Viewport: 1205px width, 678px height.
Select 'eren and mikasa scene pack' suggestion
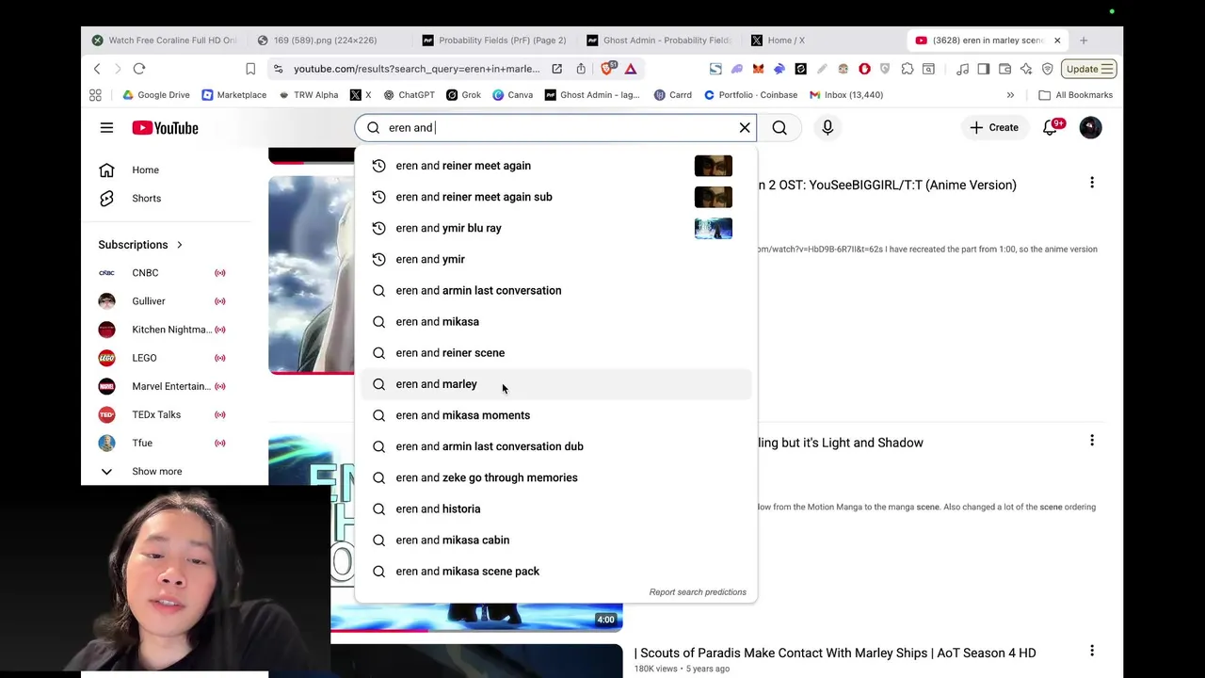(x=555, y=571)
